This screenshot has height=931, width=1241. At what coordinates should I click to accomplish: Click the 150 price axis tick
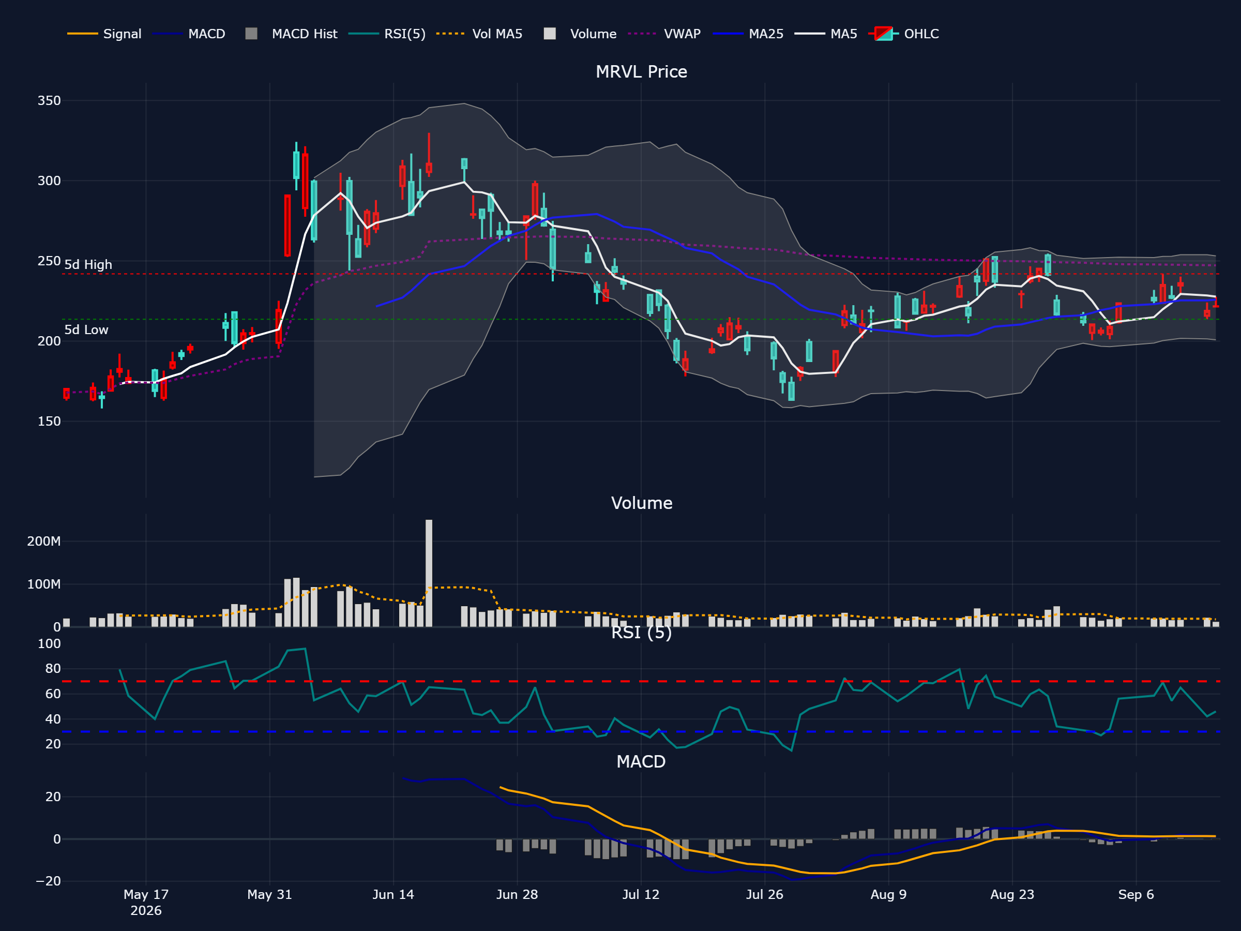click(x=49, y=422)
